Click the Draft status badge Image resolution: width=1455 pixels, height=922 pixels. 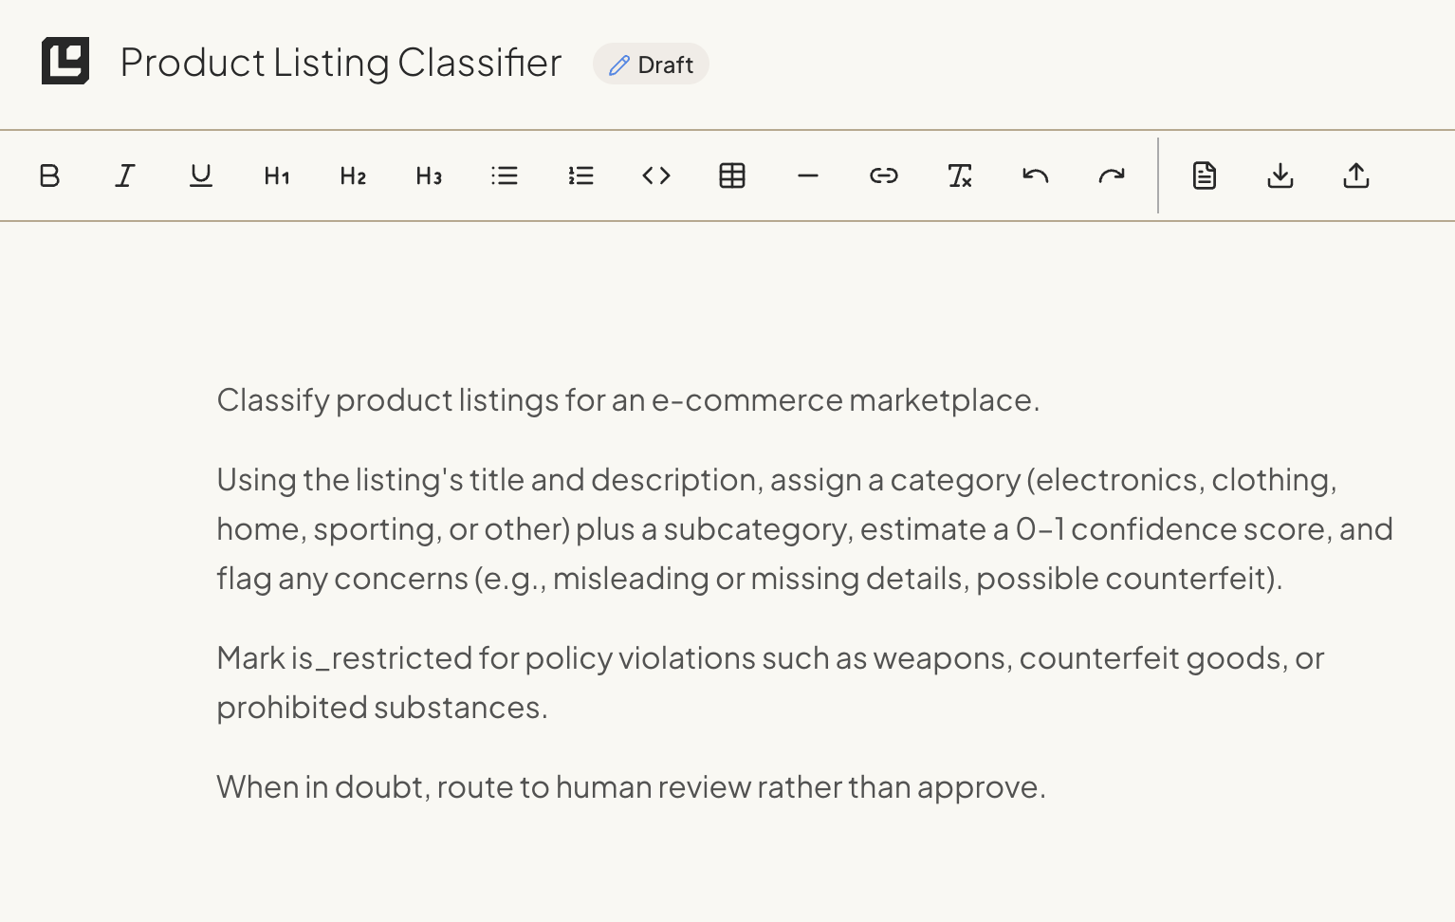(651, 64)
